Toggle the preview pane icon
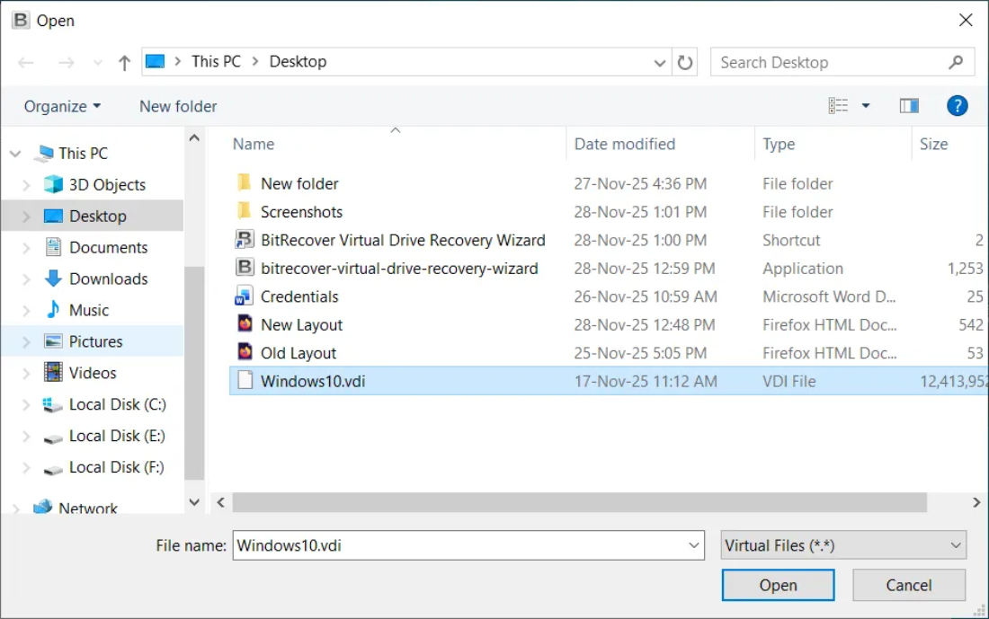Image resolution: width=989 pixels, height=619 pixels. (x=908, y=105)
